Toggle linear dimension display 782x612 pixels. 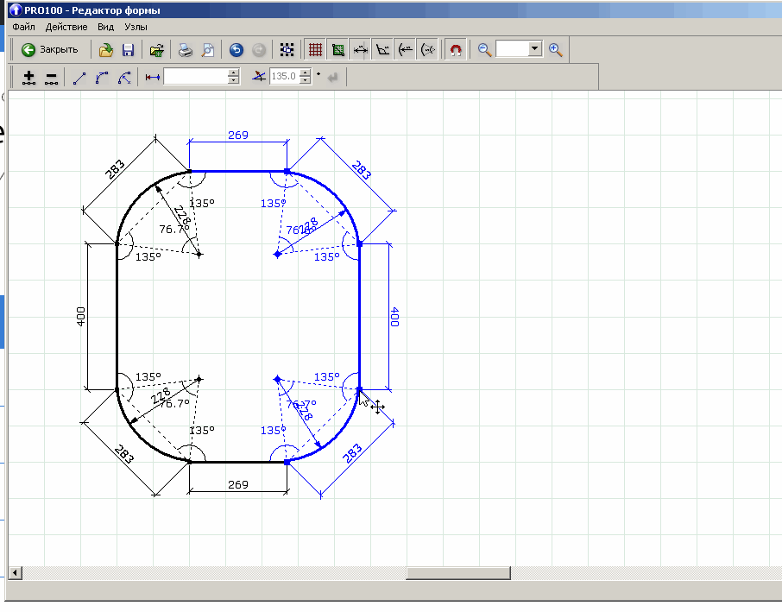(x=360, y=50)
